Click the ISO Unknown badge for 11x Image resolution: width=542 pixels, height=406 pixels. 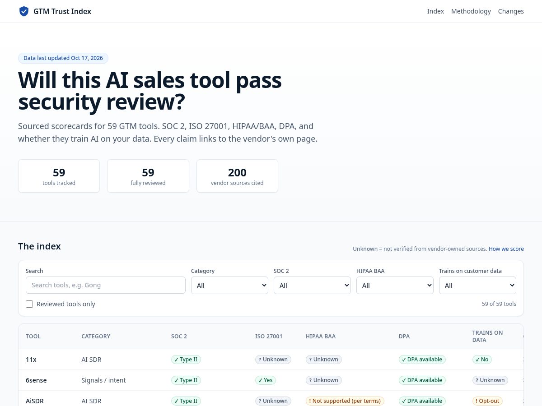273,360
